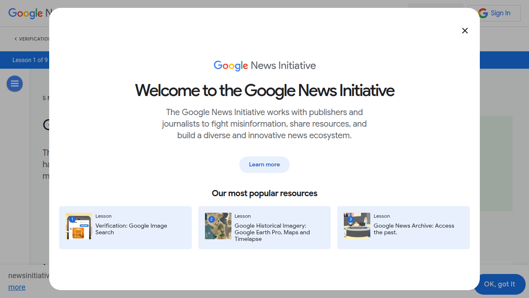Open the Verification: Google Image Search lesson card

pyautogui.click(x=125, y=228)
